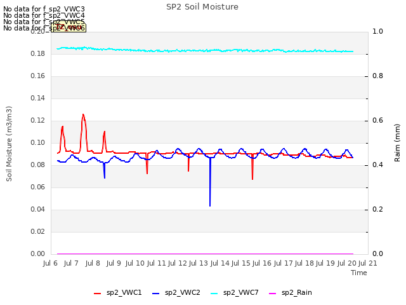Click the red sp2_VWC1 legend swatch
406x305 pixels.
tap(97, 294)
